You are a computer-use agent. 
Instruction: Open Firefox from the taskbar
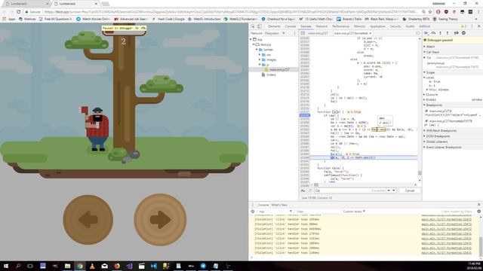point(117,266)
